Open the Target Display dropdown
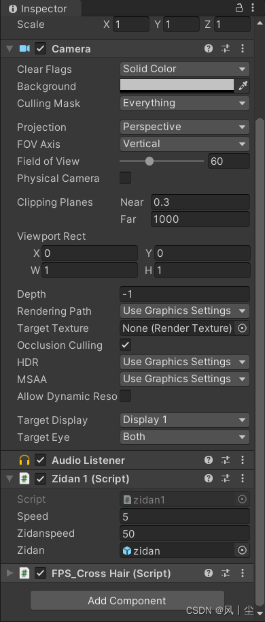The image size is (265, 622). pyautogui.click(x=185, y=420)
